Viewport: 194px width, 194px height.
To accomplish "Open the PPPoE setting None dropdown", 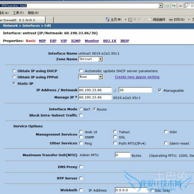I will [x=101, y=77].
